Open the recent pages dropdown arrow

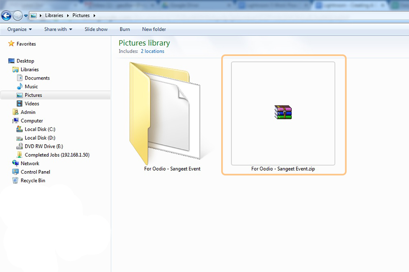click(x=26, y=16)
